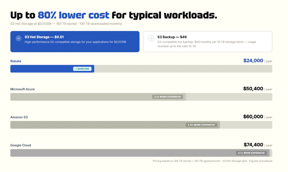
Task: Click the $74,400 per year price
Action: pos(258,145)
